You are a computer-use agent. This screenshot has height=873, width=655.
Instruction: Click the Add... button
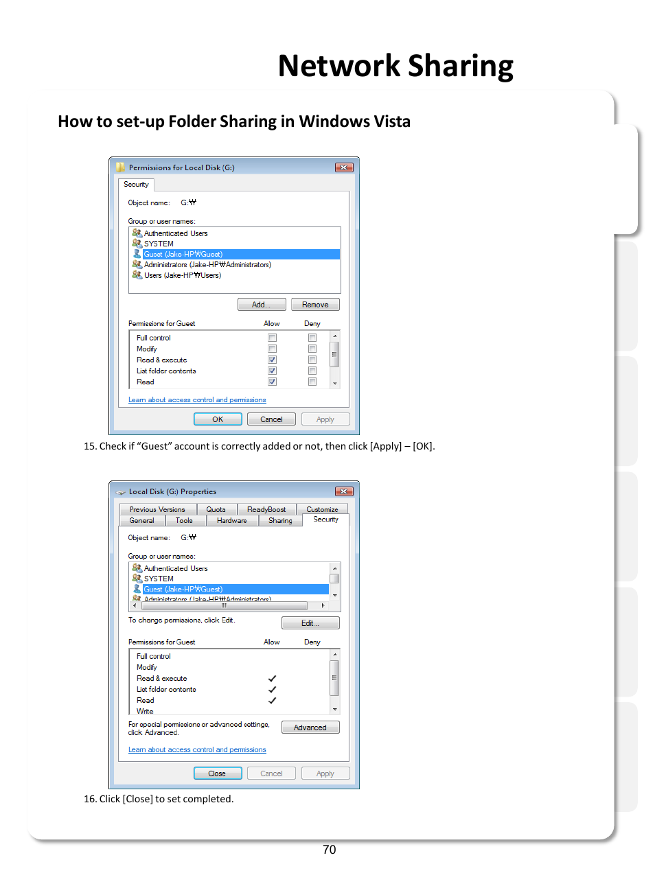tap(262, 305)
